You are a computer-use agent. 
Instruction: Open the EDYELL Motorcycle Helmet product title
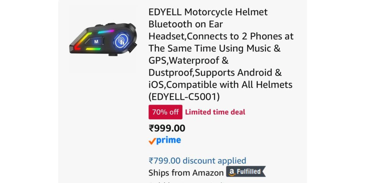[x=208, y=12]
